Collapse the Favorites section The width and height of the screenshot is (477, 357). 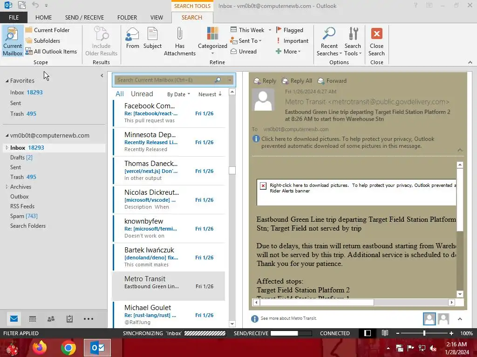tap(7, 81)
